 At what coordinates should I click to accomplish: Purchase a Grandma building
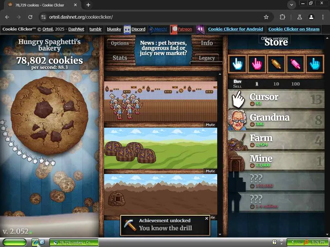276,120
